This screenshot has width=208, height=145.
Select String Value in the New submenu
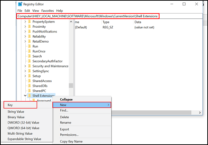[27, 112]
